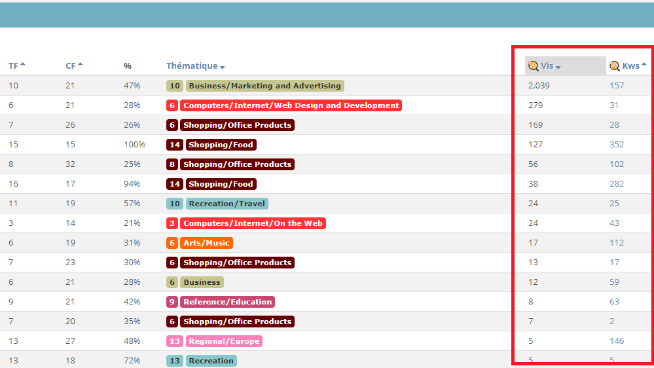This screenshot has width=654, height=368.
Task: Click the 169 Vis value
Action: pos(536,125)
